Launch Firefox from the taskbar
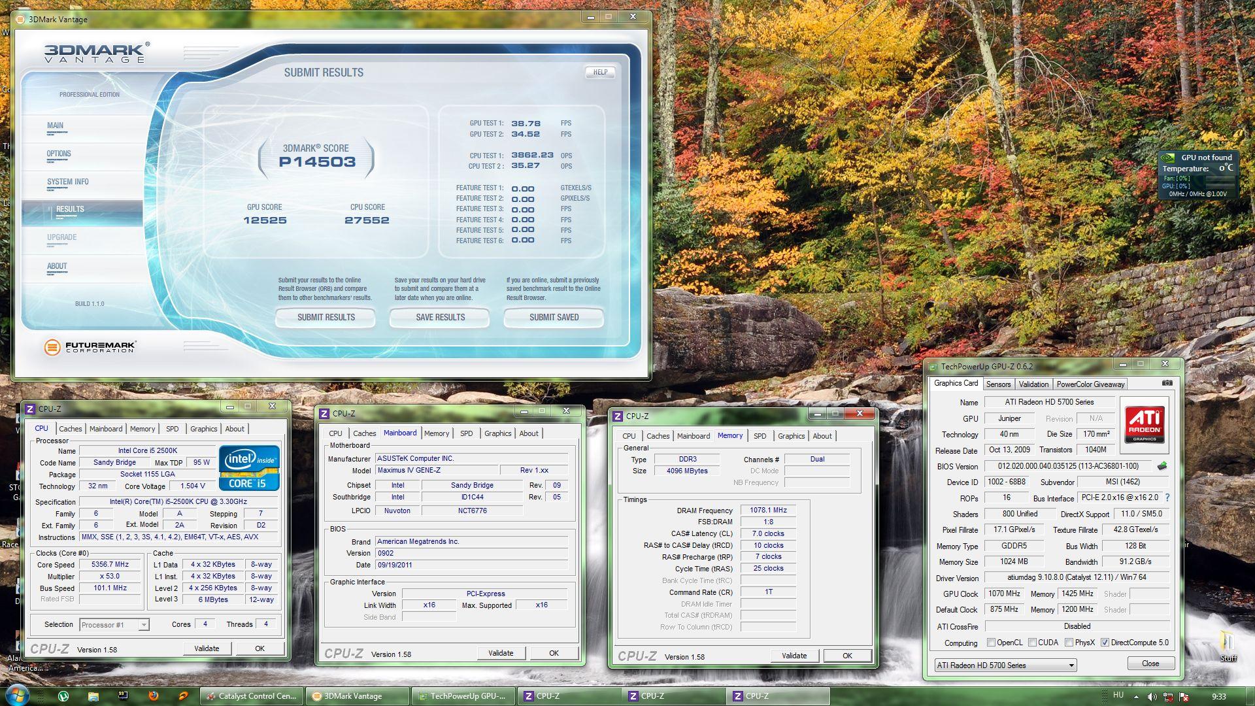The height and width of the screenshot is (706, 1255). [x=154, y=696]
